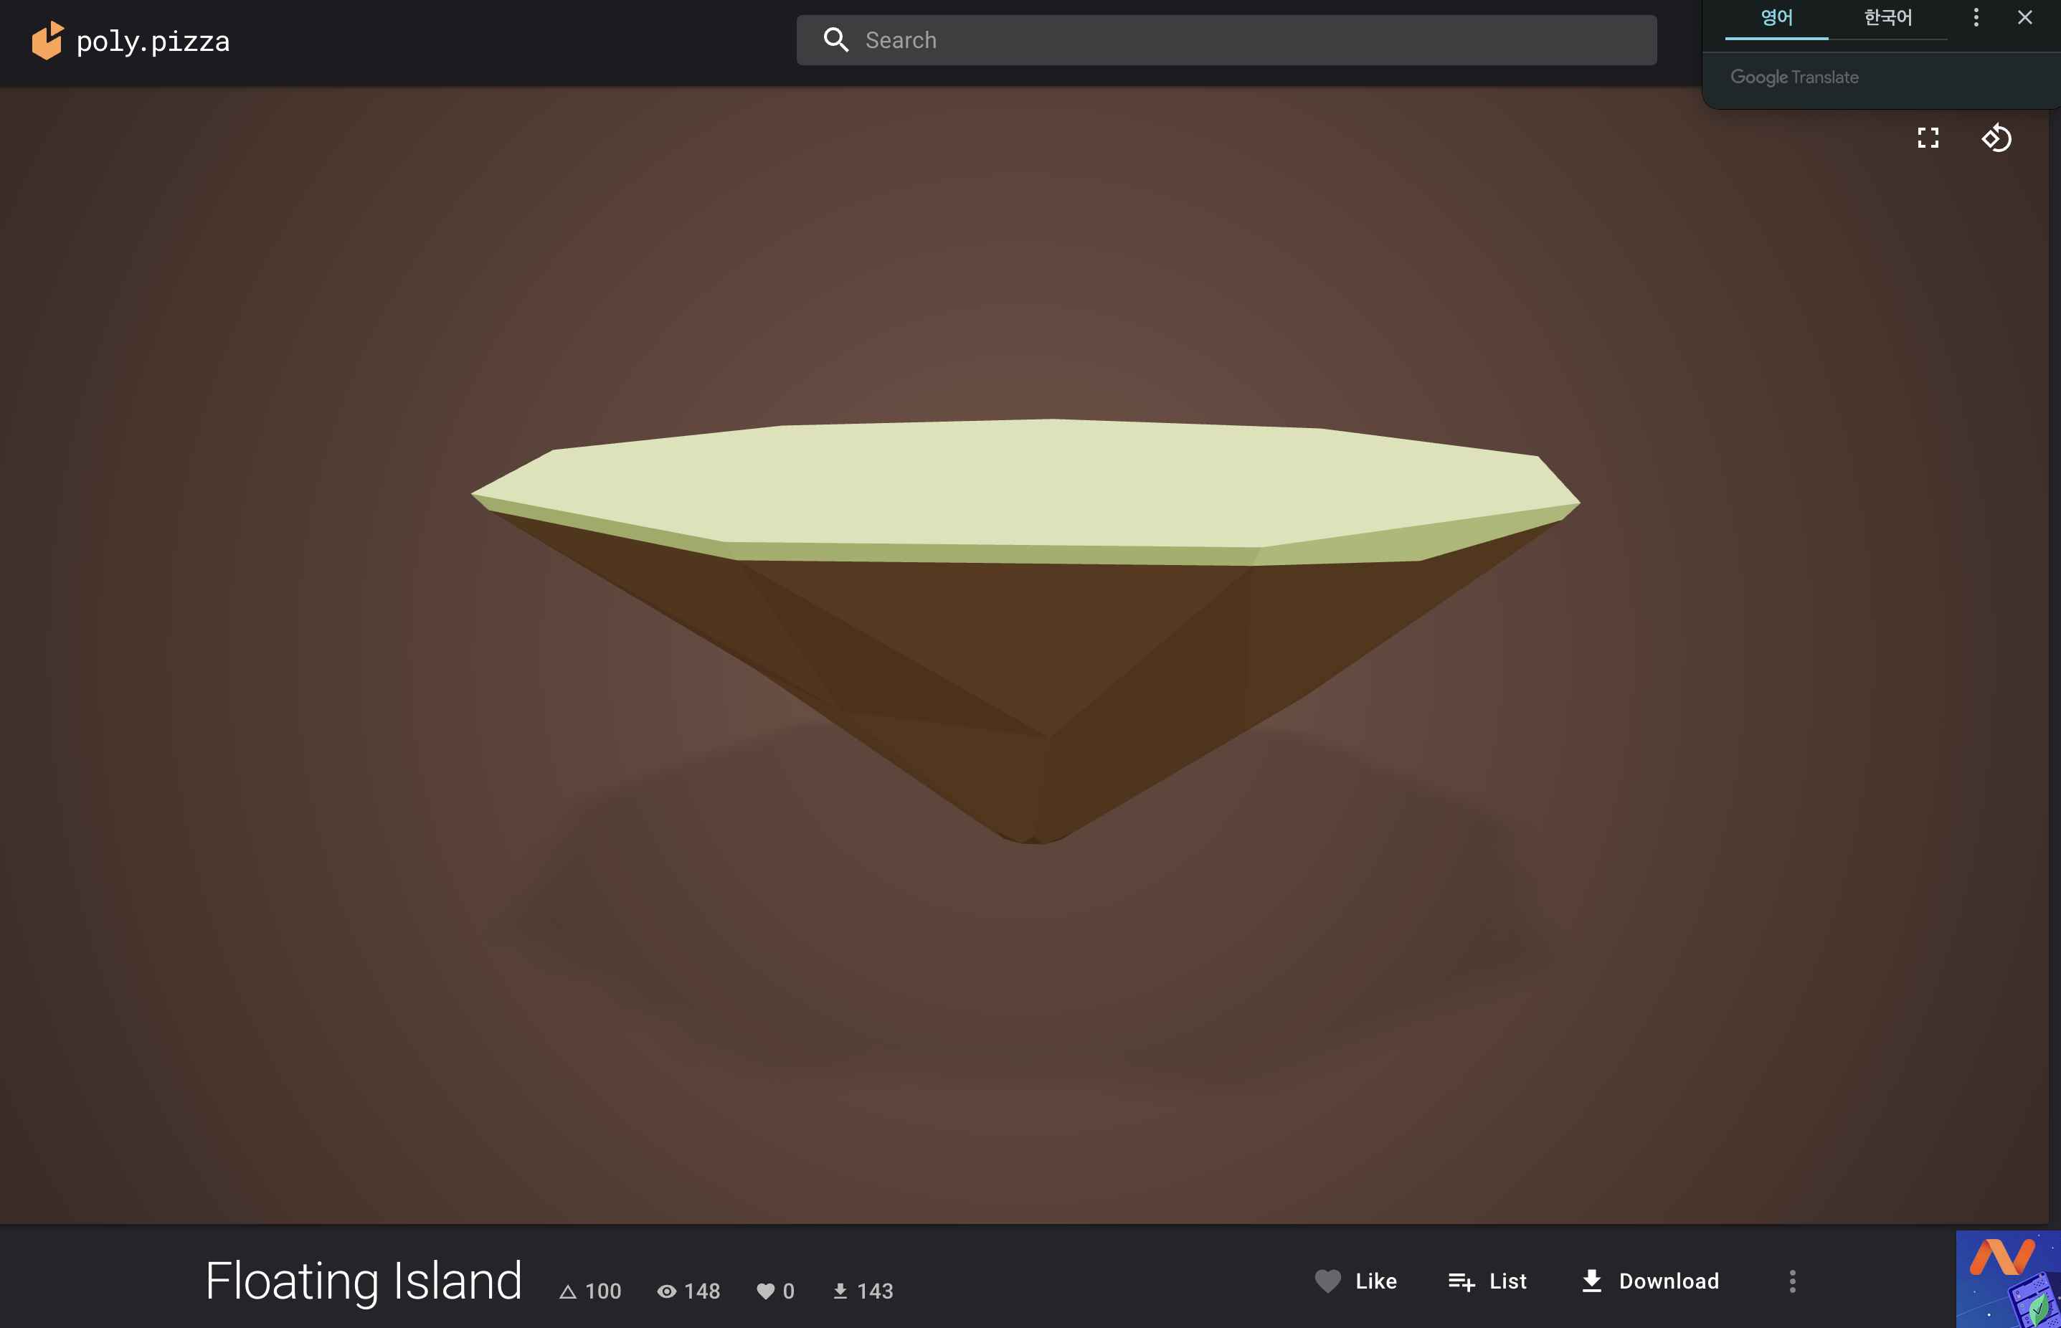The width and height of the screenshot is (2061, 1328).
Task: Click the Google Translate label
Action: click(1794, 77)
